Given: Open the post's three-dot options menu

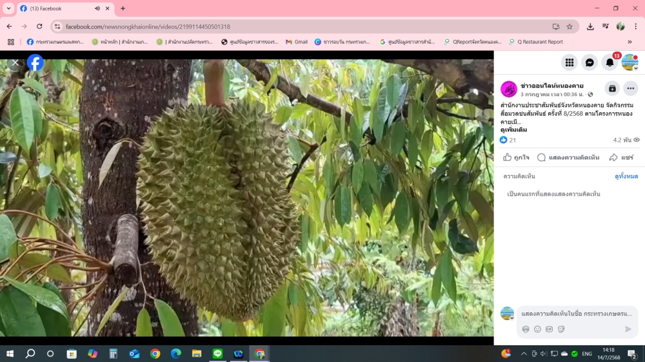Looking at the screenshot, I should click(630, 88).
